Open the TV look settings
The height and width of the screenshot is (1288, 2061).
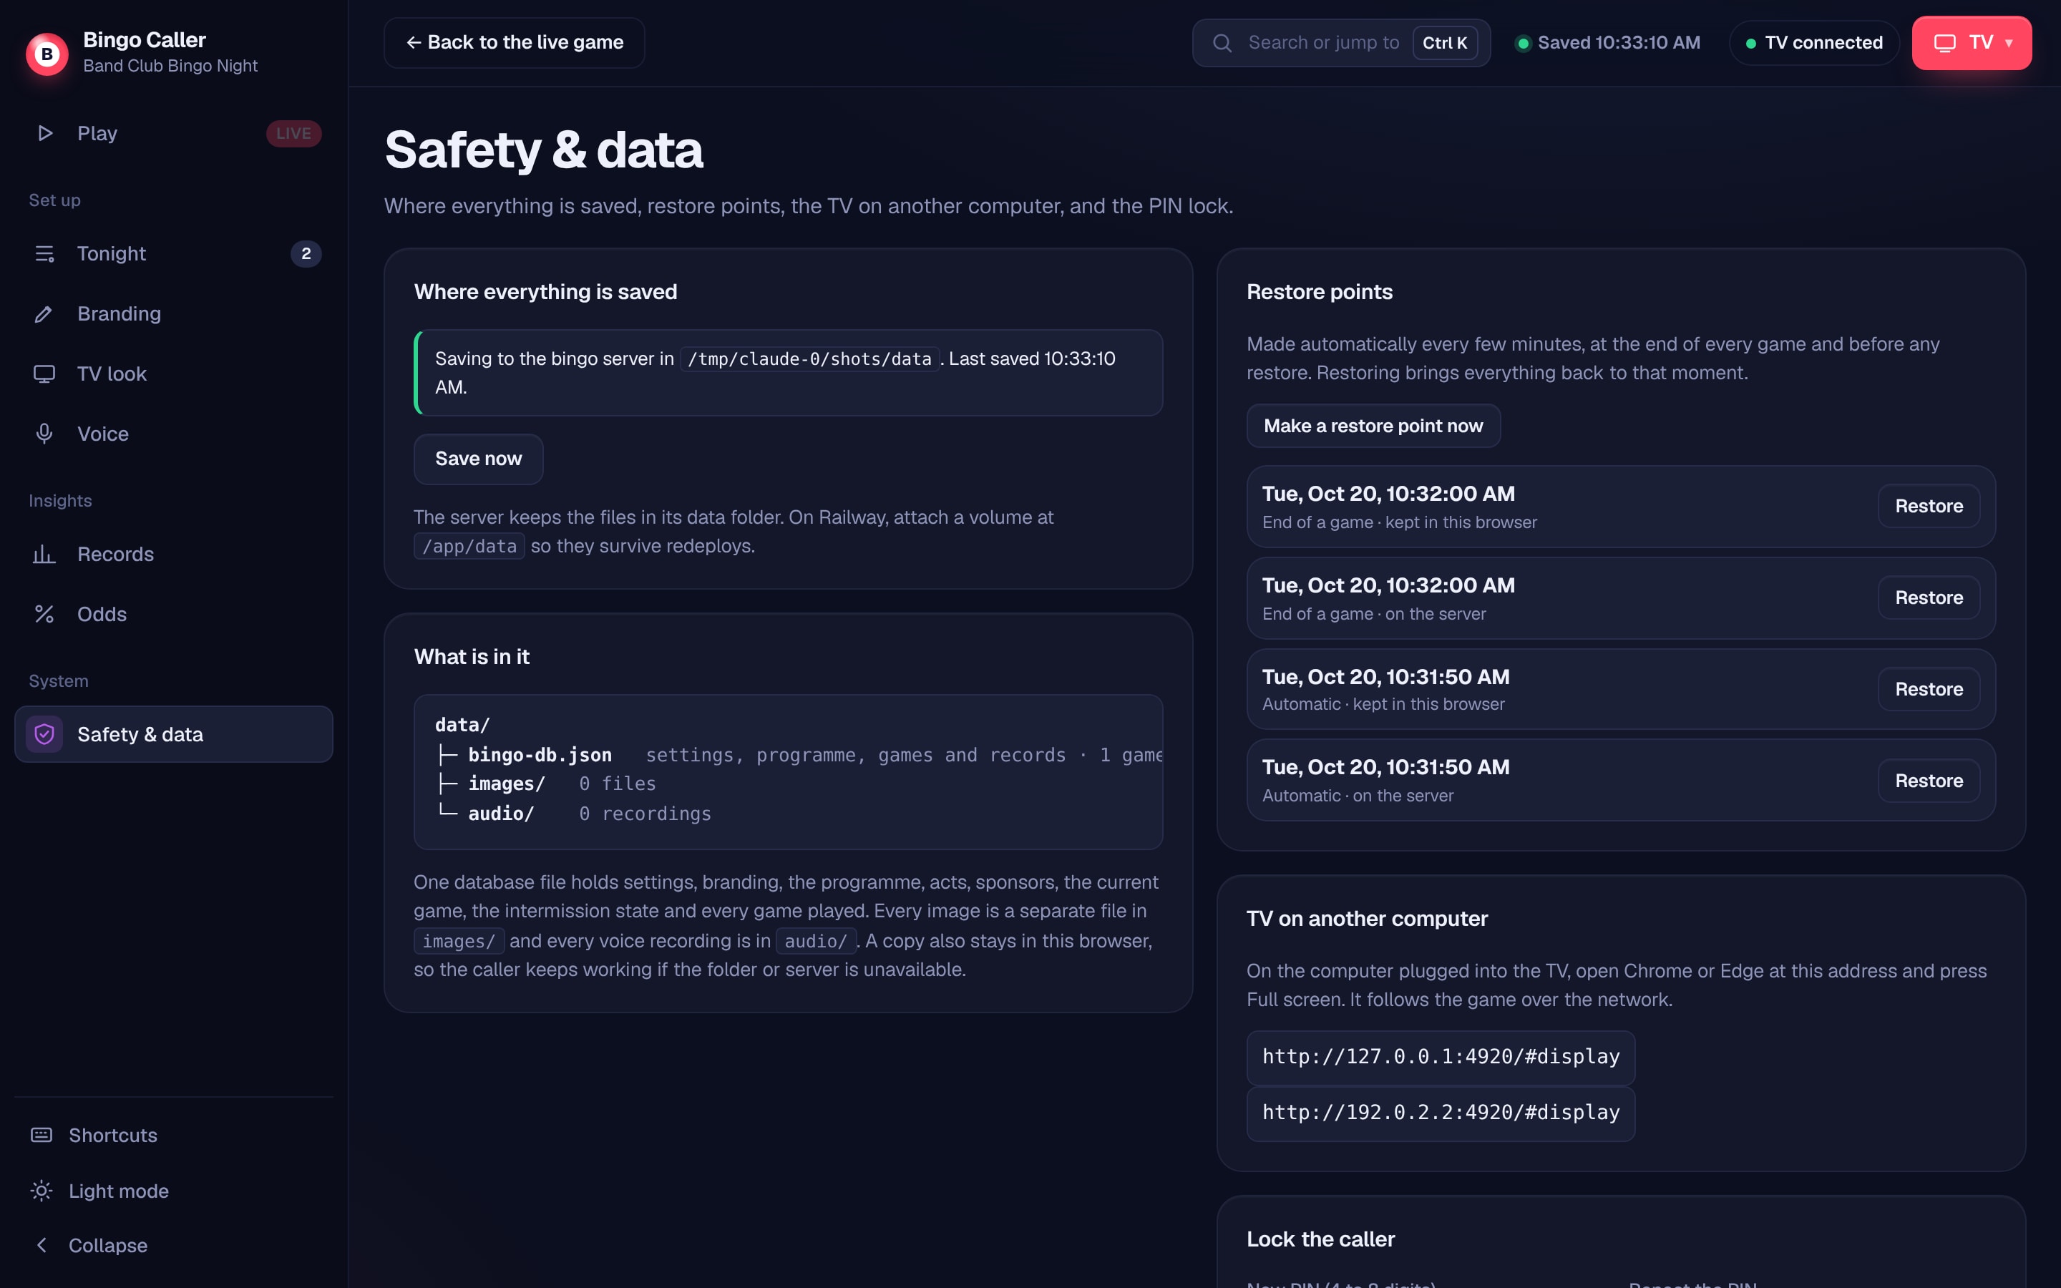click(174, 374)
